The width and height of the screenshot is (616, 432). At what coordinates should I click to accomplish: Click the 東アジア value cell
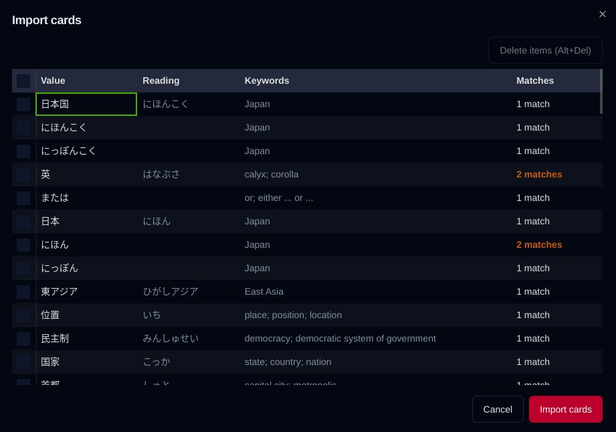click(x=86, y=291)
